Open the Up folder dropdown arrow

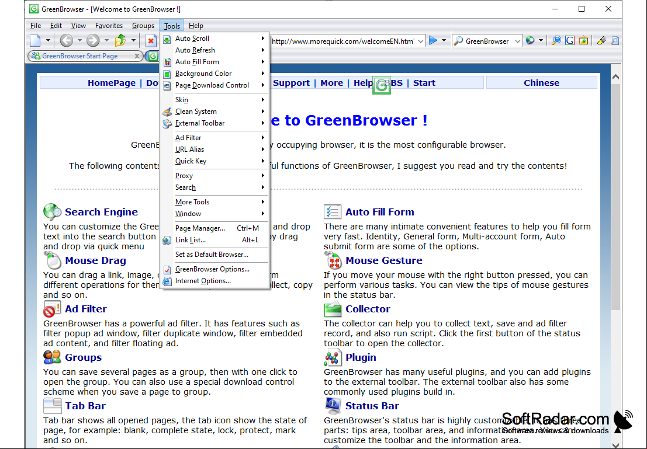(133, 40)
